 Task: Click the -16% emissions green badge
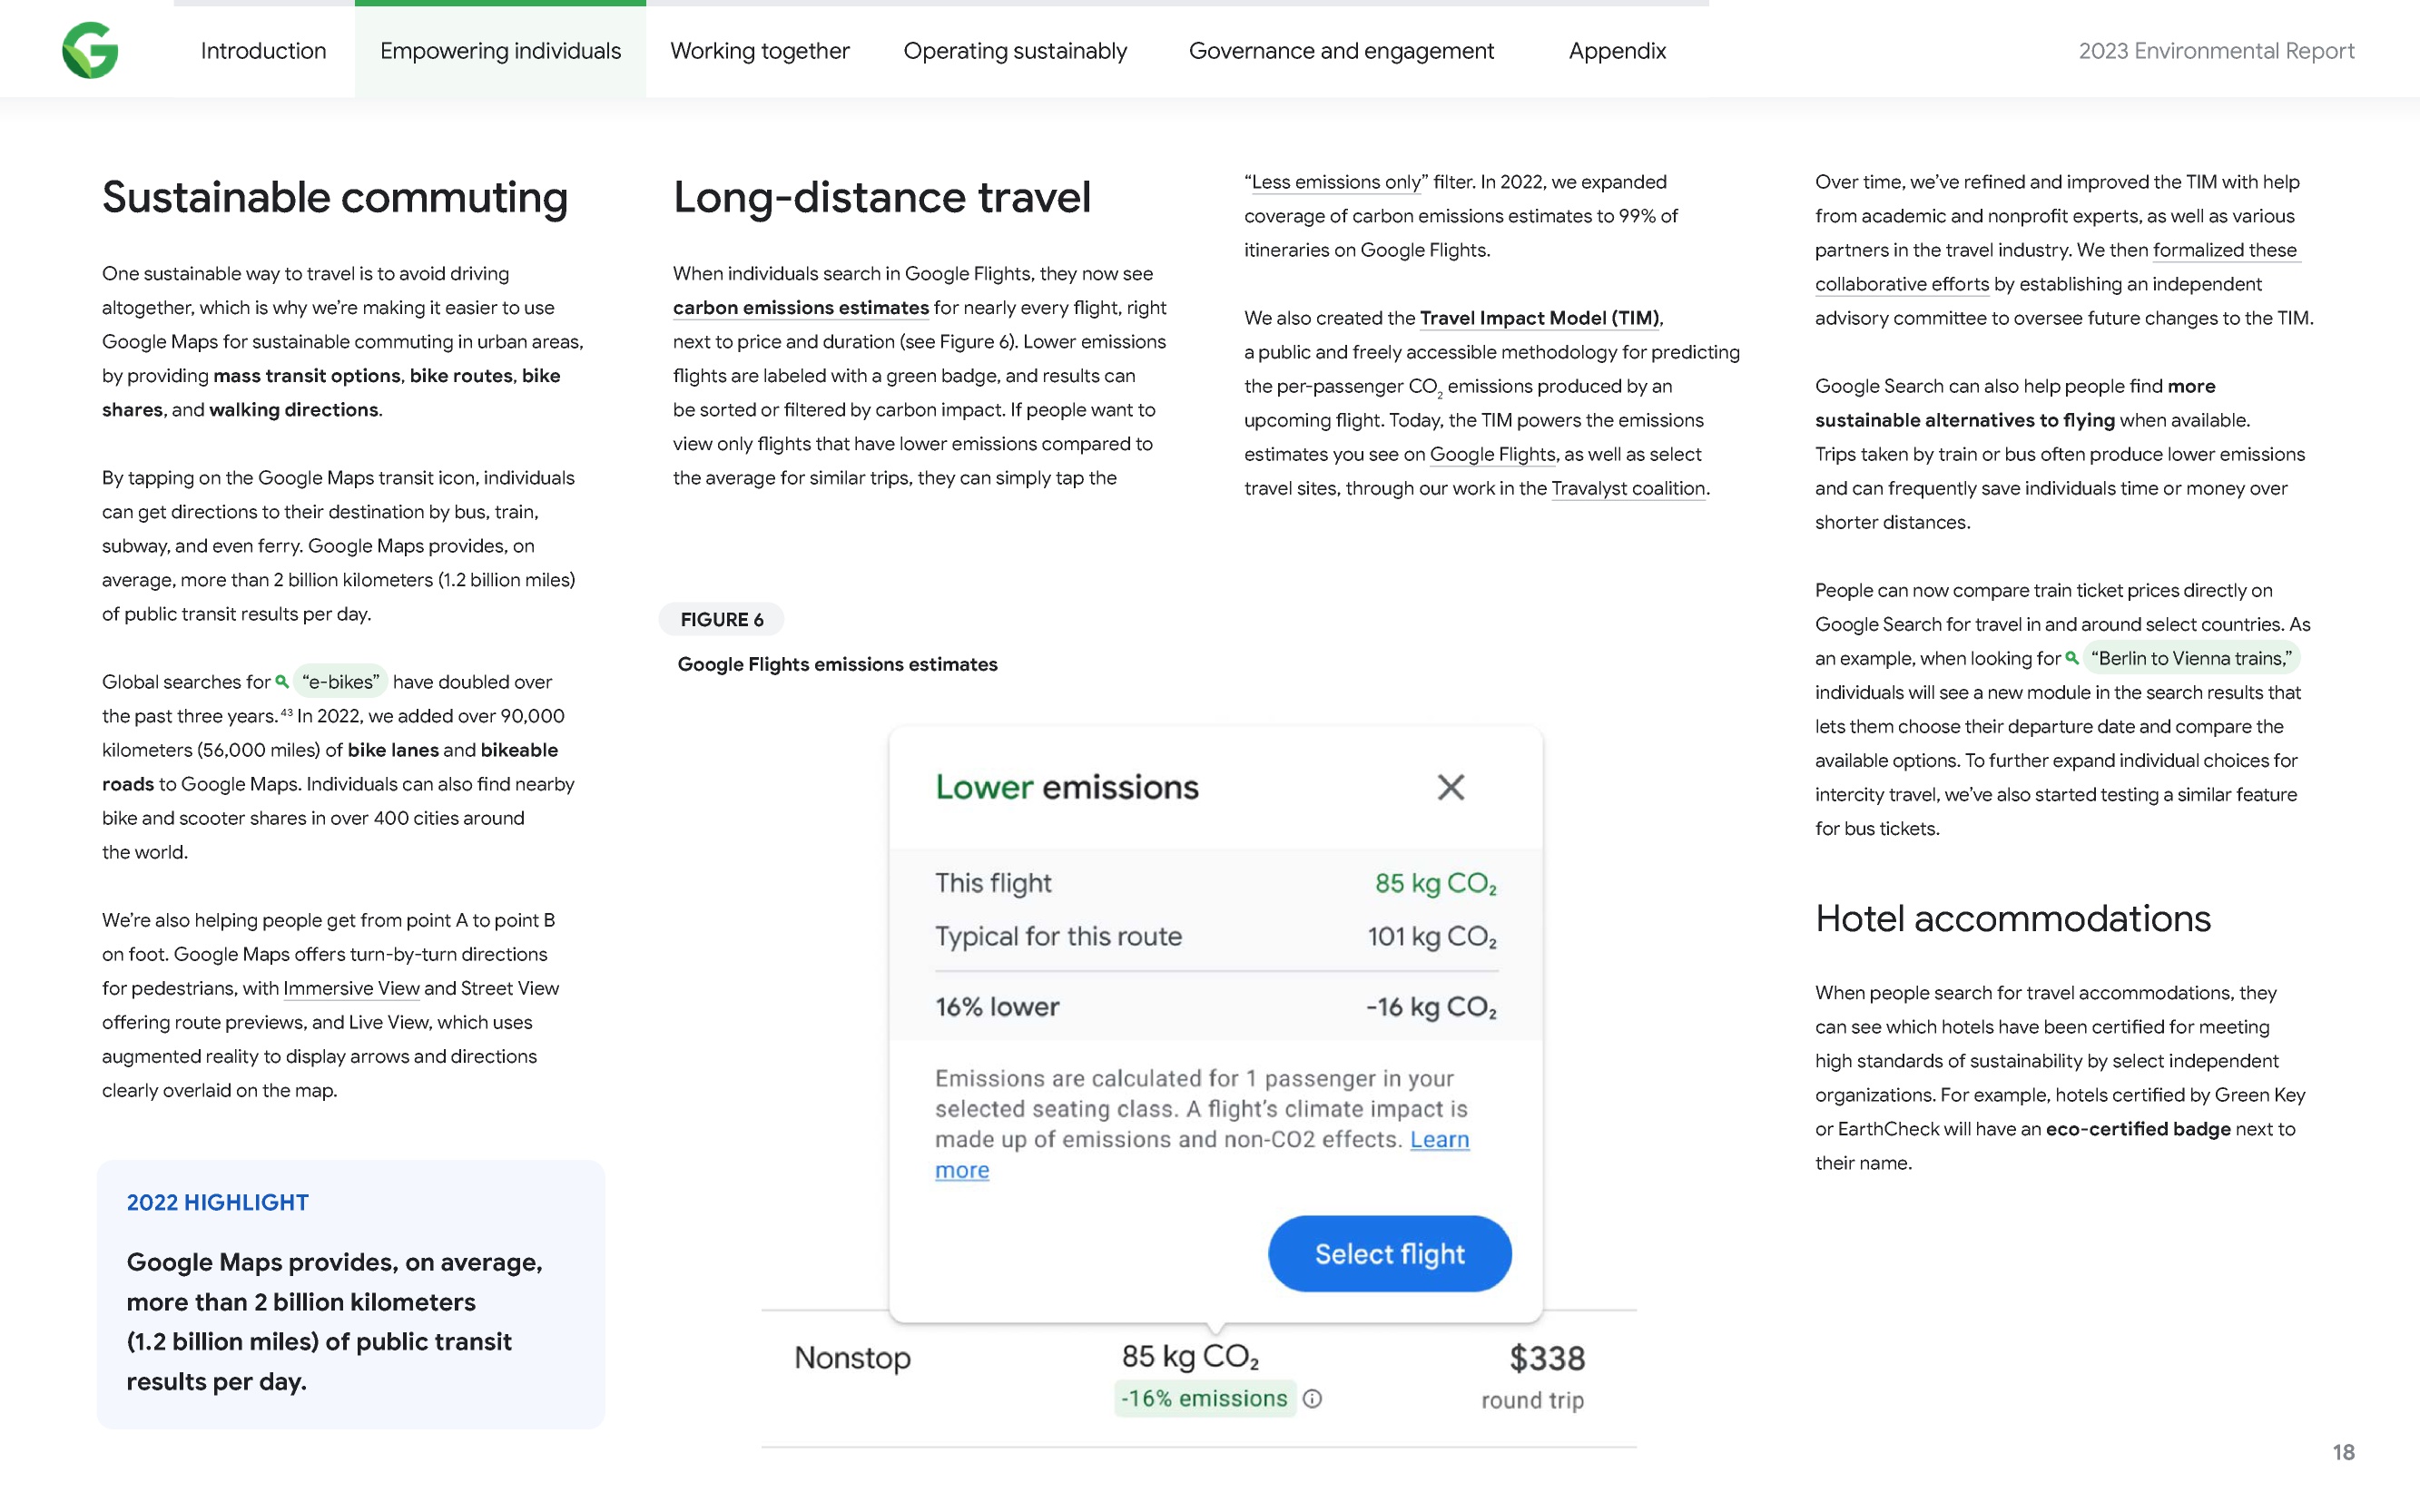point(1204,1398)
